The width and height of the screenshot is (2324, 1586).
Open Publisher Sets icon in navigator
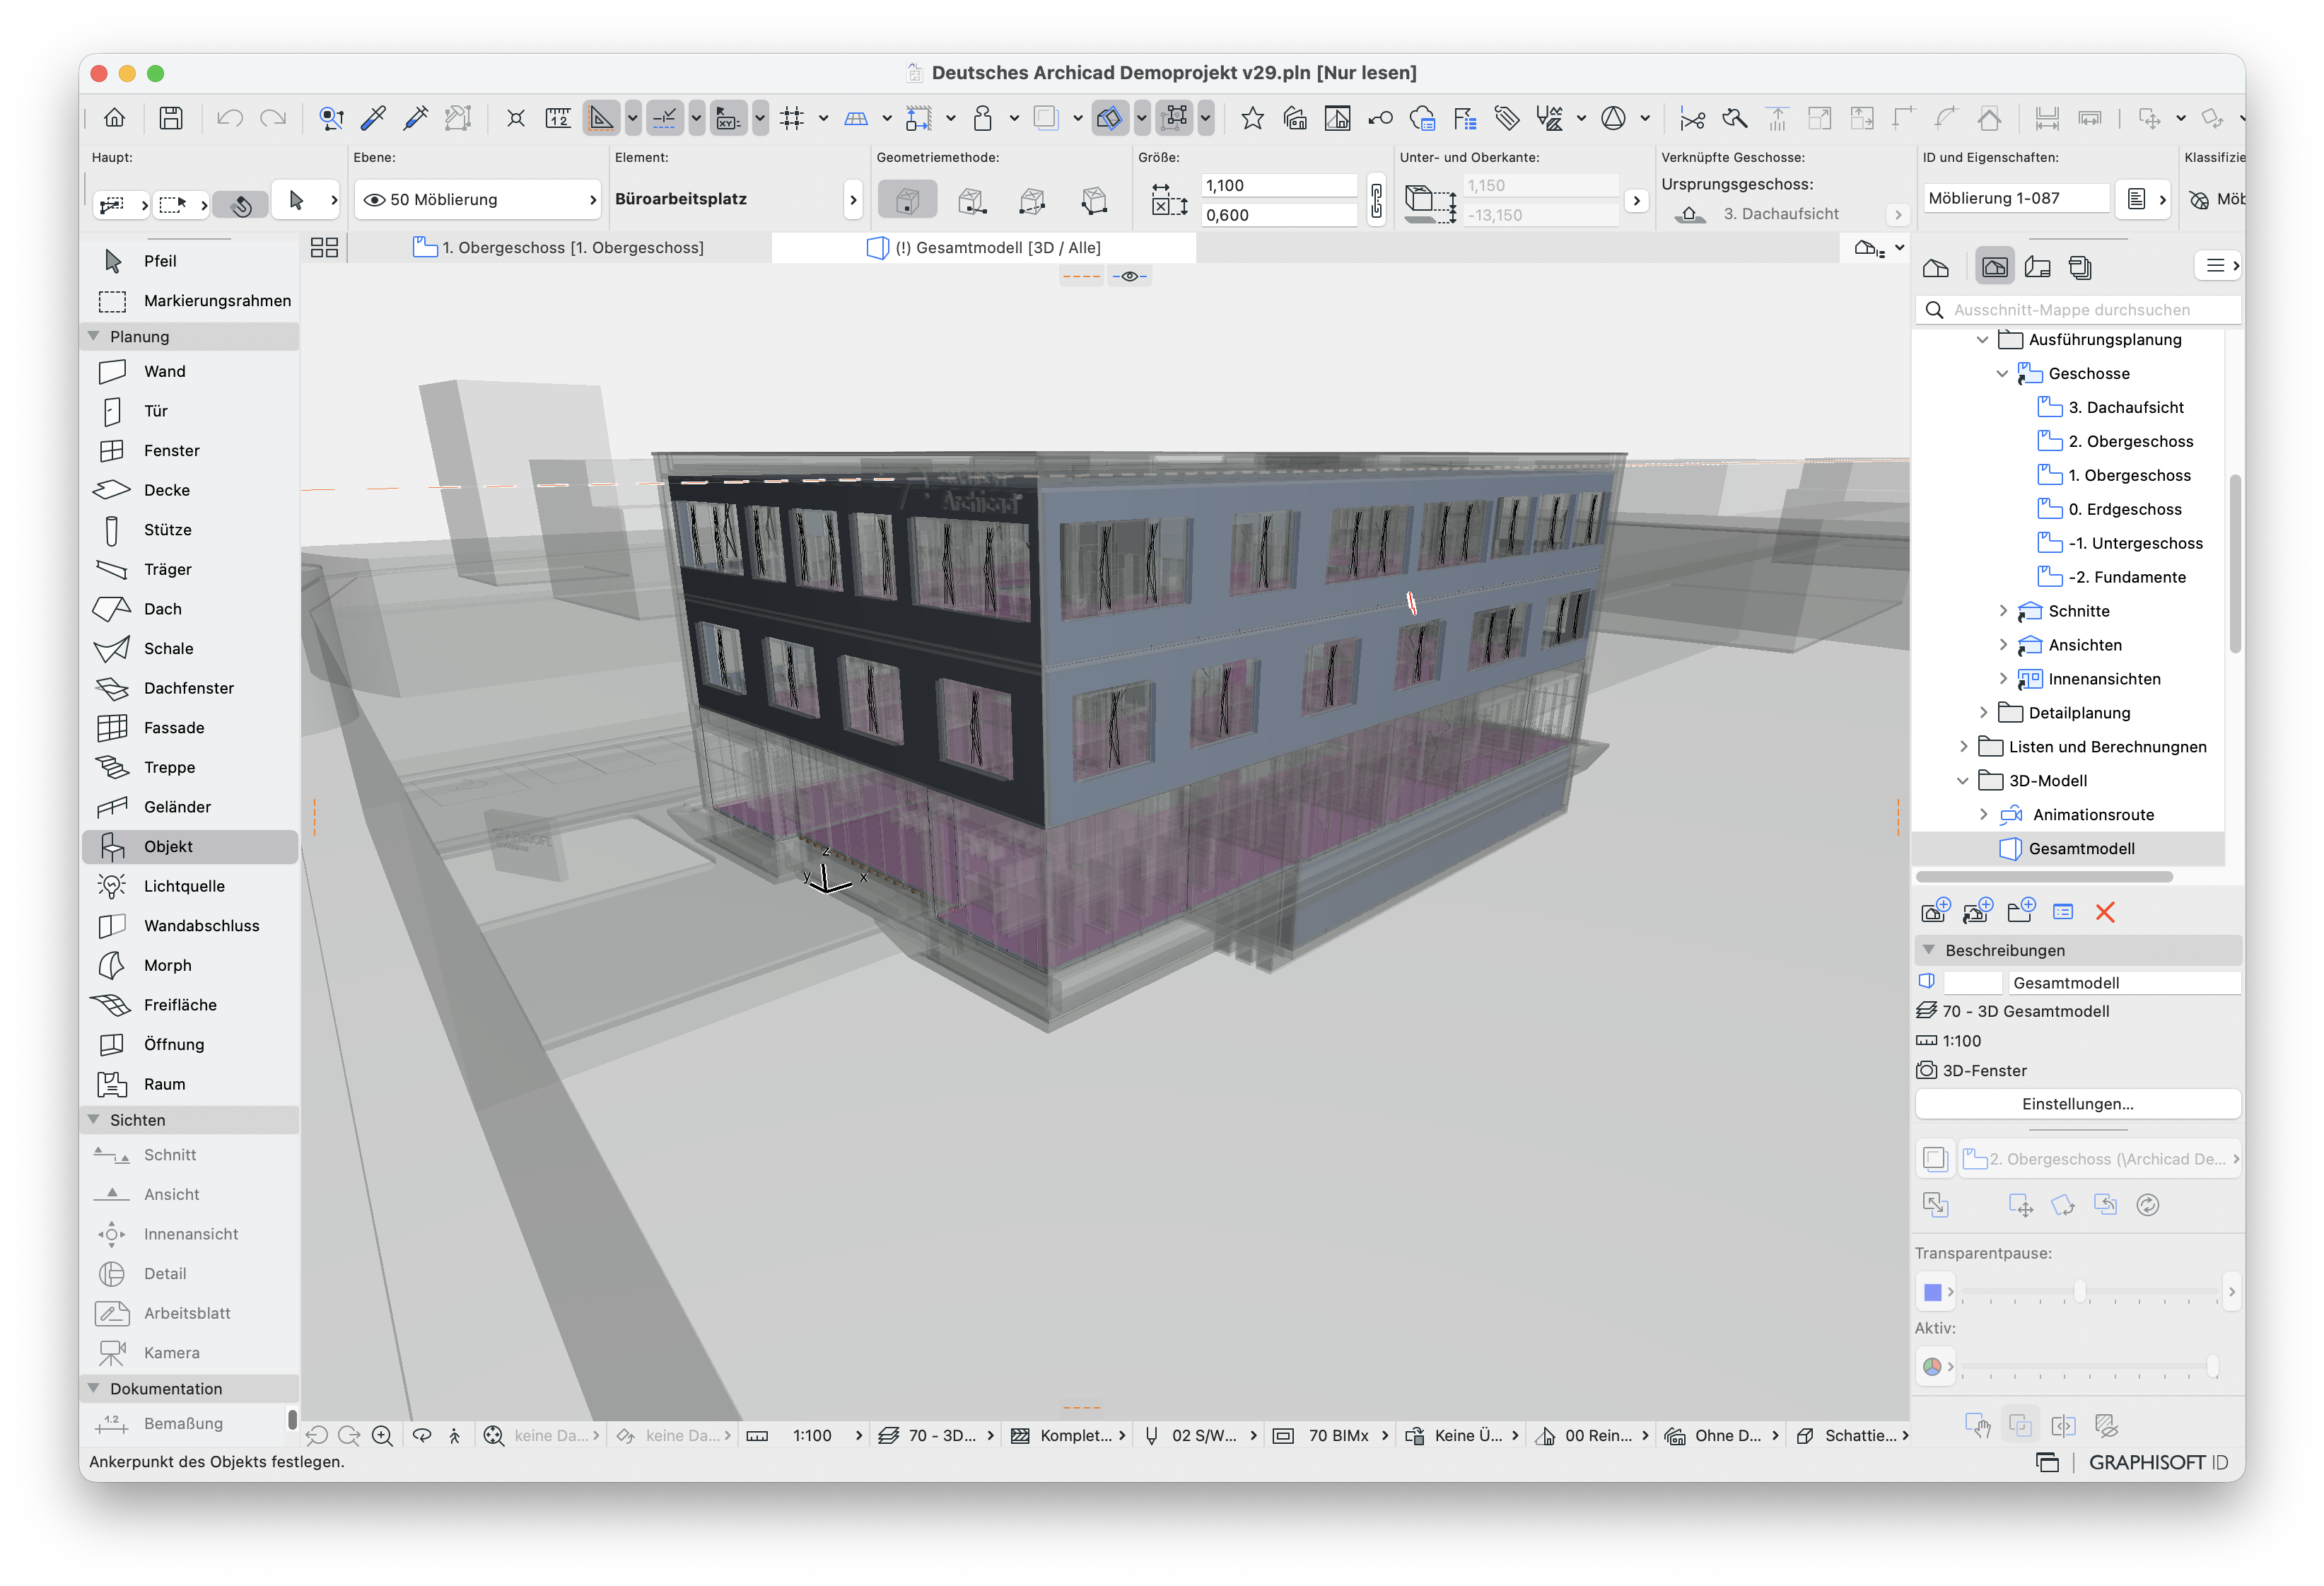pyautogui.click(x=2080, y=267)
